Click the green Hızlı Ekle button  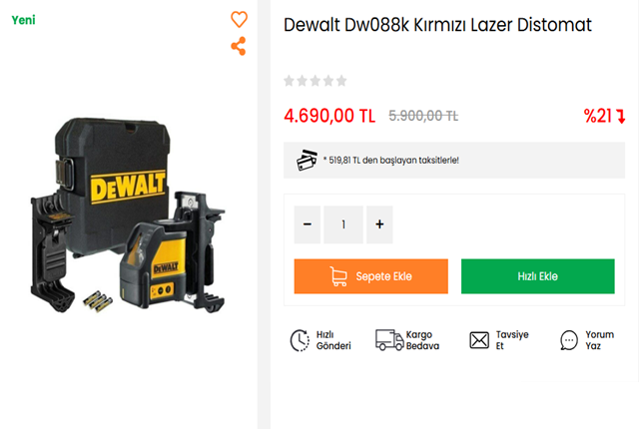coord(537,276)
